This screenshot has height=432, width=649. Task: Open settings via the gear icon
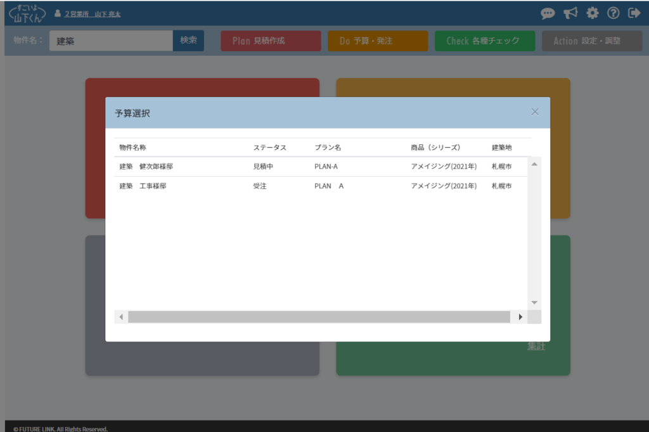click(592, 13)
